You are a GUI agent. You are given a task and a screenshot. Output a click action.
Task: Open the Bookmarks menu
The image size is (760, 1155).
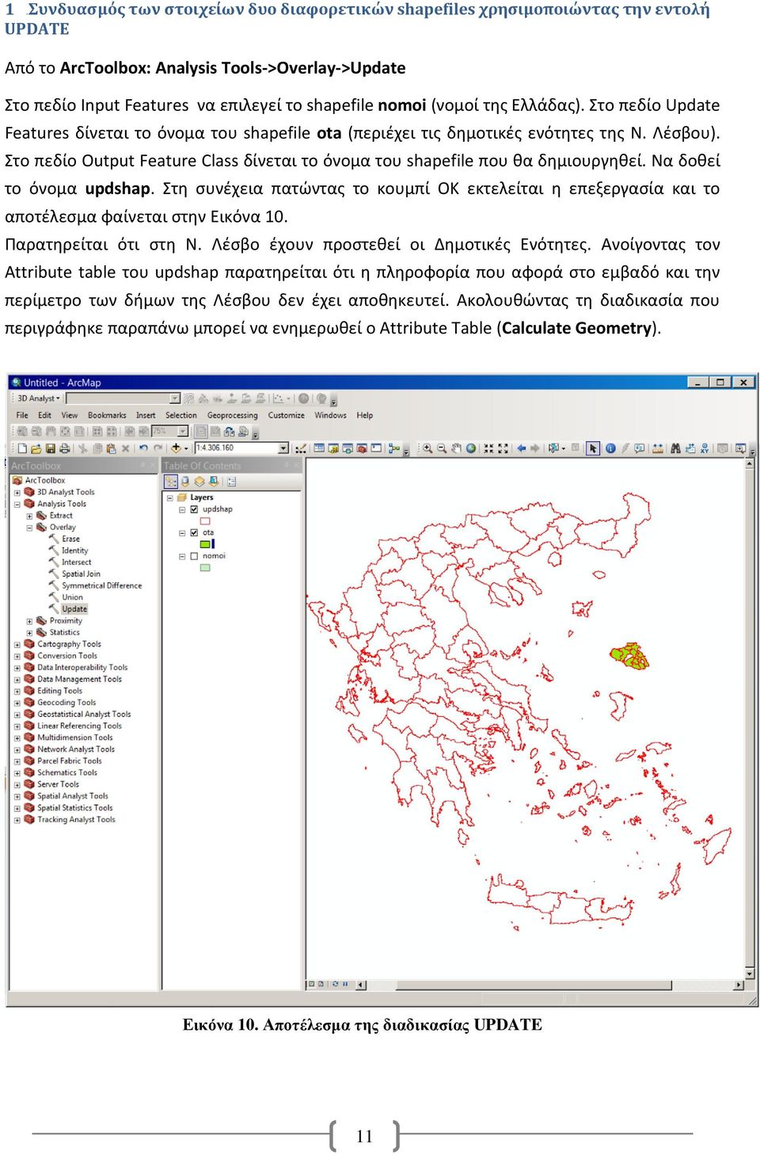[x=107, y=415]
